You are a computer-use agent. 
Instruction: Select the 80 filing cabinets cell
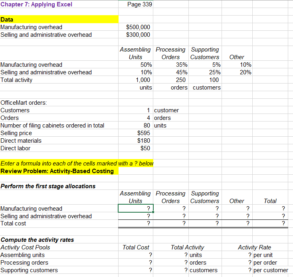[136, 126]
